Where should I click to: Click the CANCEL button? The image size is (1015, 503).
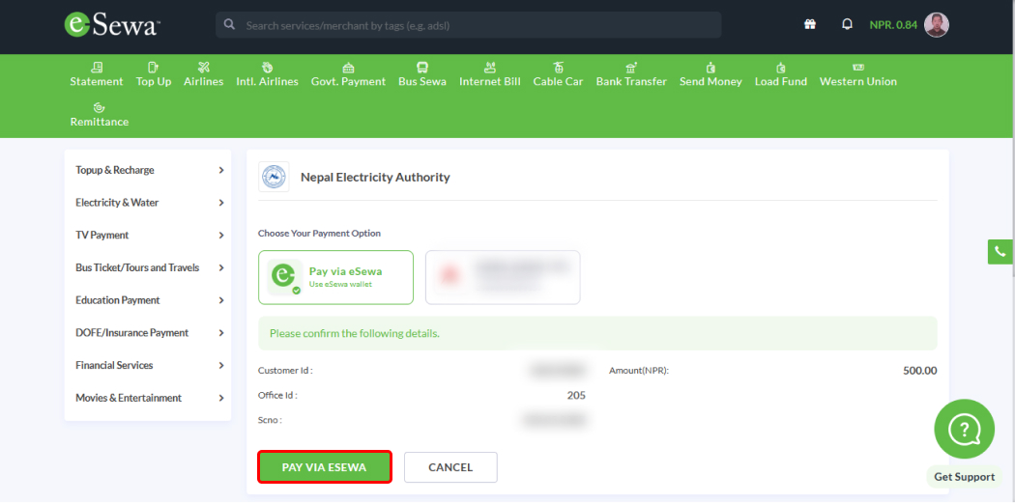pos(450,466)
